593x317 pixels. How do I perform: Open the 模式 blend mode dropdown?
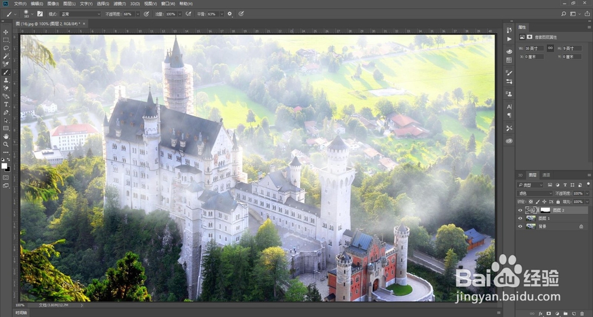tap(80, 14)
